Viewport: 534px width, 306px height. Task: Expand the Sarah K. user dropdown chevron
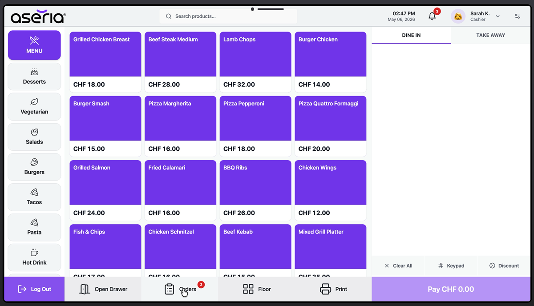(498, 16)
